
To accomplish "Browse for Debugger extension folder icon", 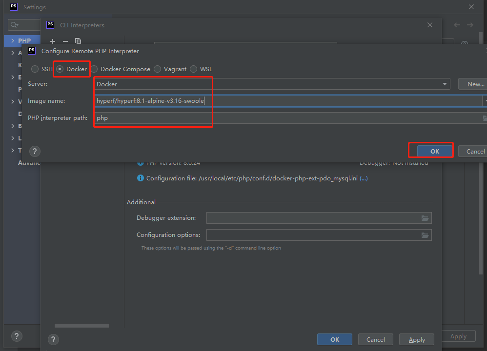I will [425, 218].
